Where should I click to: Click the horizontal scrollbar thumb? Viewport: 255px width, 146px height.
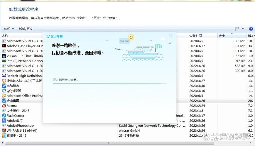[x=109, y=143]
